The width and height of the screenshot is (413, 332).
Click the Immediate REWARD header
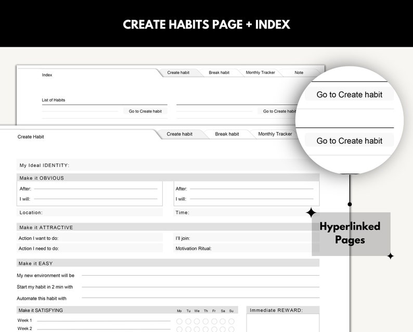coord(283,310)
